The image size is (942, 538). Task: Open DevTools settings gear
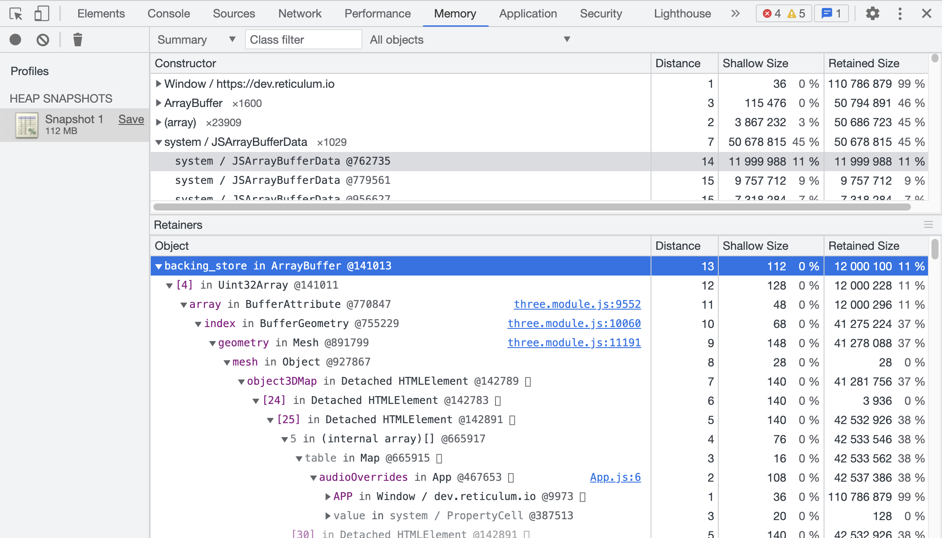[872, 14]
